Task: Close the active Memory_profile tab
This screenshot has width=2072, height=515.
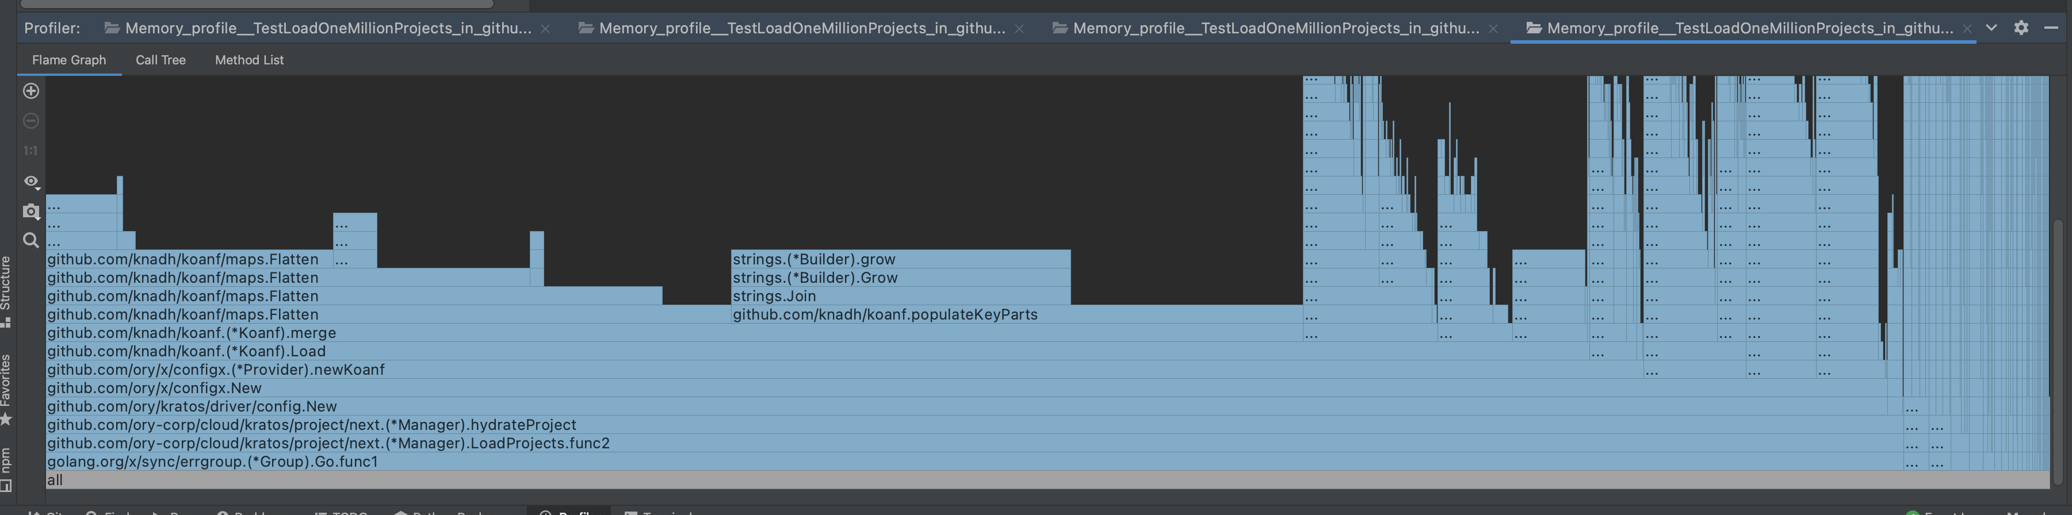Action: coord(1967,28)
